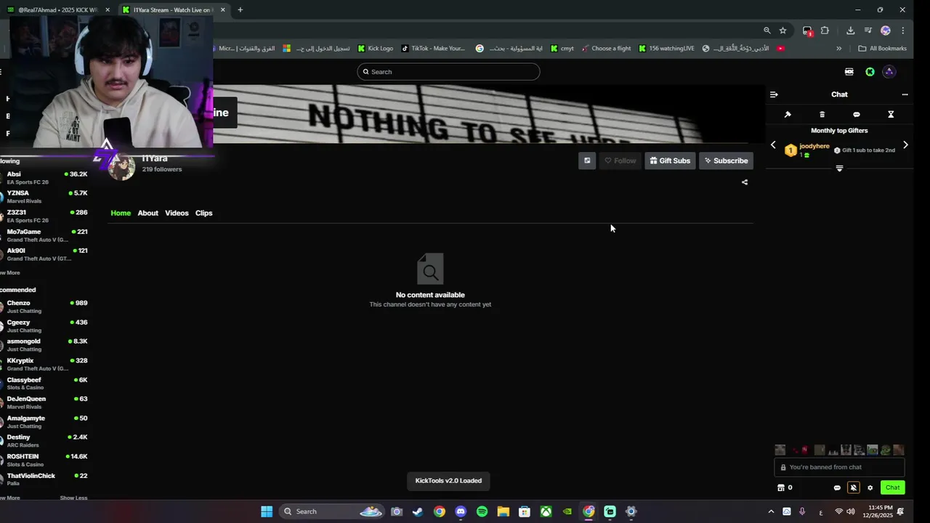
Task: Open Chenzo recommended channel
Action: coord(44,307)
